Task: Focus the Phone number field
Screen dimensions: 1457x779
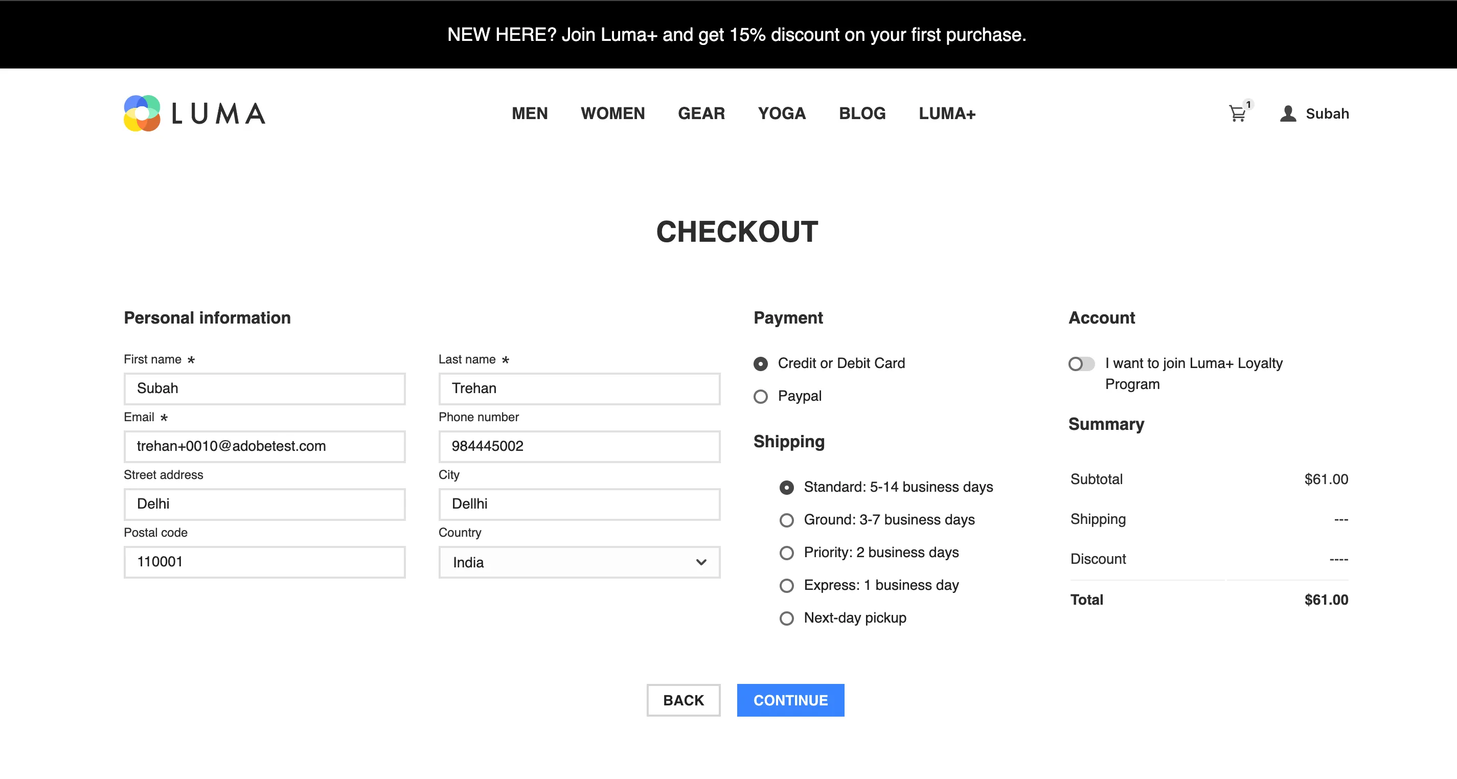Action: point(579,446)
